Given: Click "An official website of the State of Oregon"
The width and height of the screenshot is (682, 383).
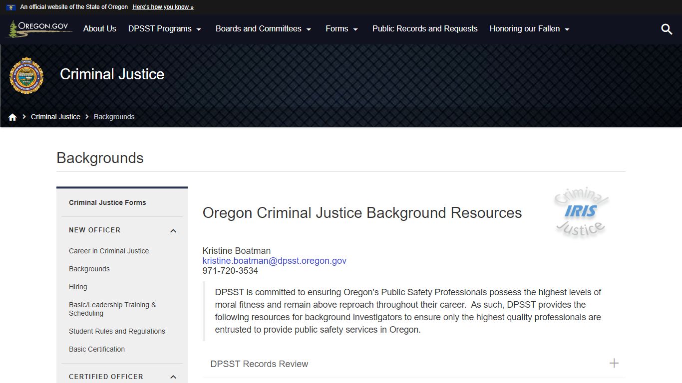Looking at the screenshot, I should pyautogui.click(x=74, y=7).
